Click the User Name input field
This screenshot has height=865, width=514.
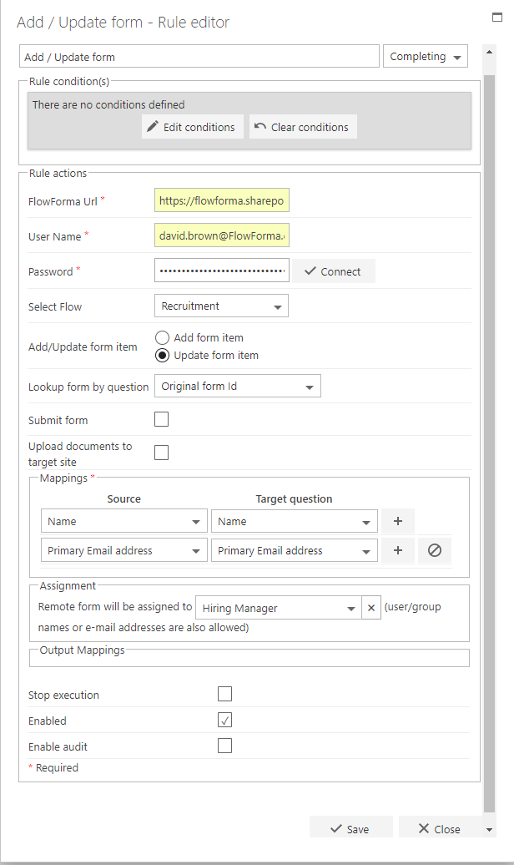[222, 235]
